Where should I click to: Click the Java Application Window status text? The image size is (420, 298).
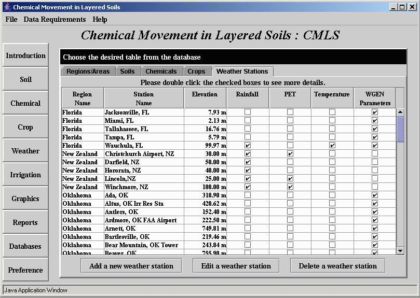point(36,290)
